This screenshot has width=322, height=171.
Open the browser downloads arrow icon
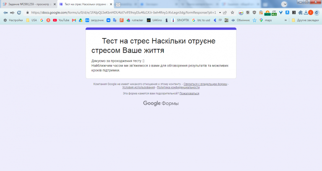coord(306,13)
